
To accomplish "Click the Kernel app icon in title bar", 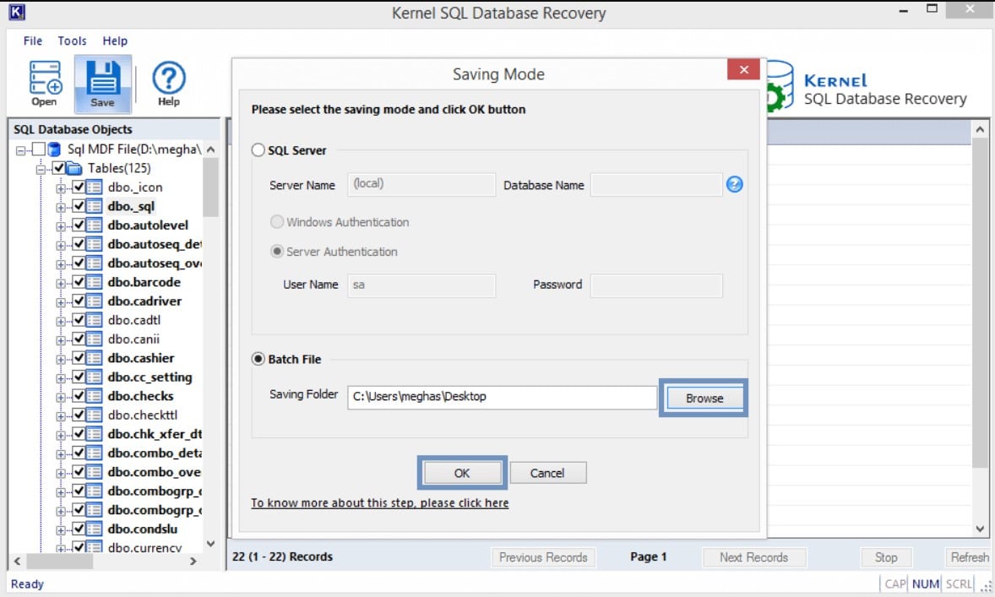I will pos(17,13).
